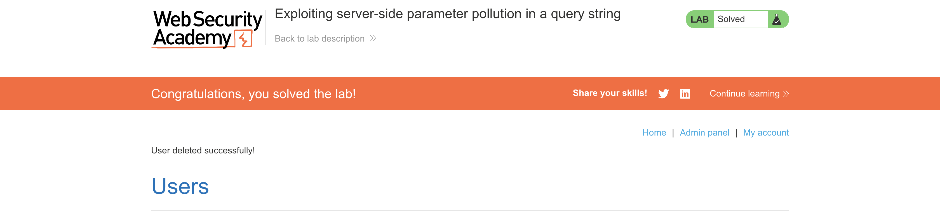Click the Web Security Academy logo

coord(206,28)
